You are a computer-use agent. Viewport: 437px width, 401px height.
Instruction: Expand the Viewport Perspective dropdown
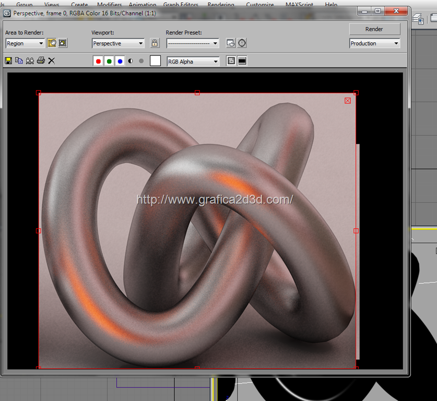tap(118, 43)
